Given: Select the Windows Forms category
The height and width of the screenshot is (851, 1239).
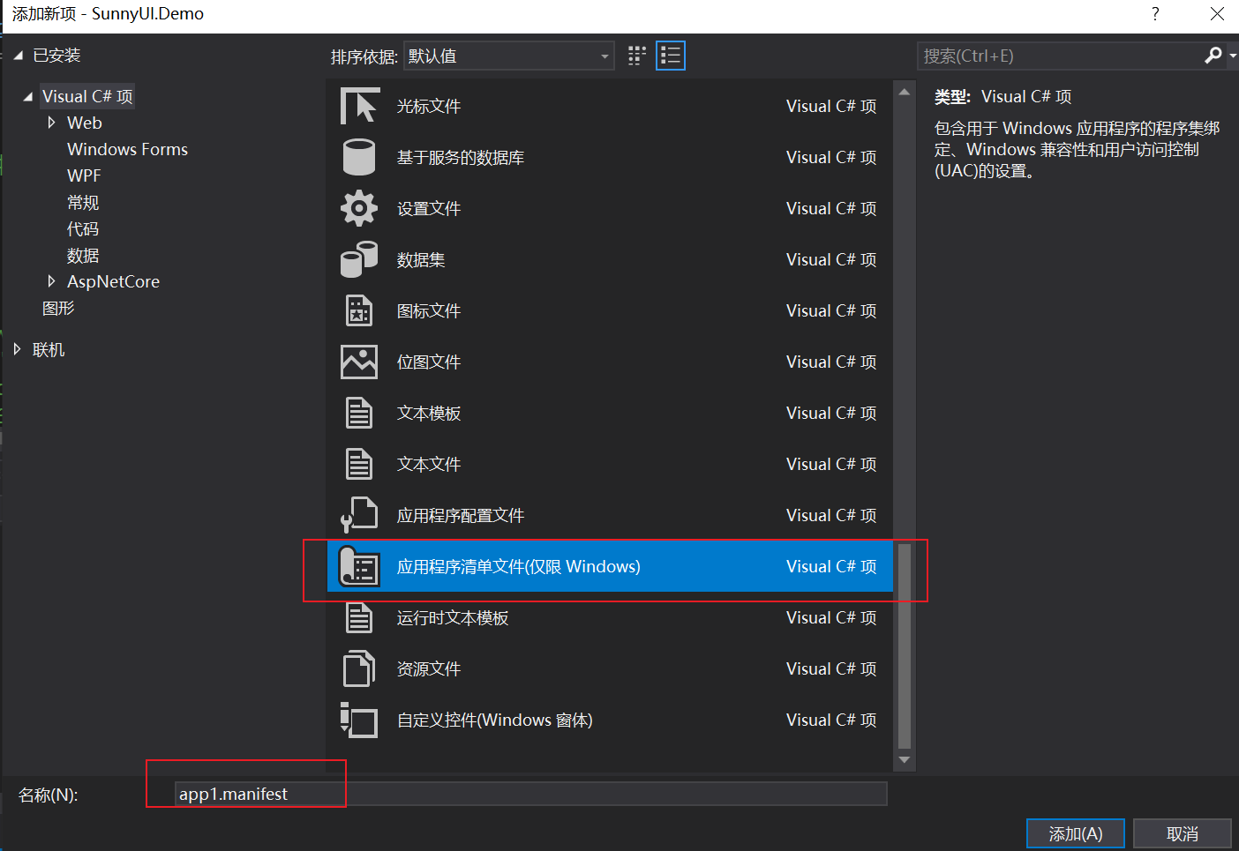Looking at the screenshot, I should coord(127,149).
